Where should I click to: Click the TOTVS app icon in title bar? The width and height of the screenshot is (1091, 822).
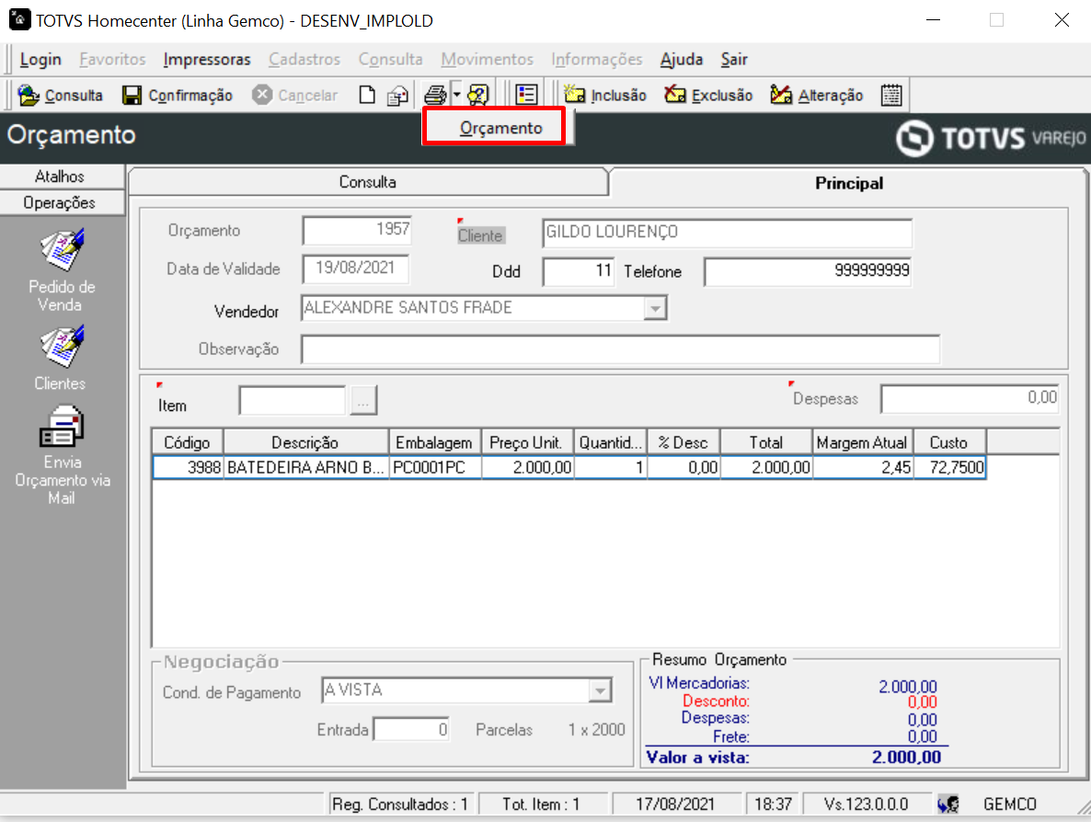pyautogui.click(x=19, y=19)
